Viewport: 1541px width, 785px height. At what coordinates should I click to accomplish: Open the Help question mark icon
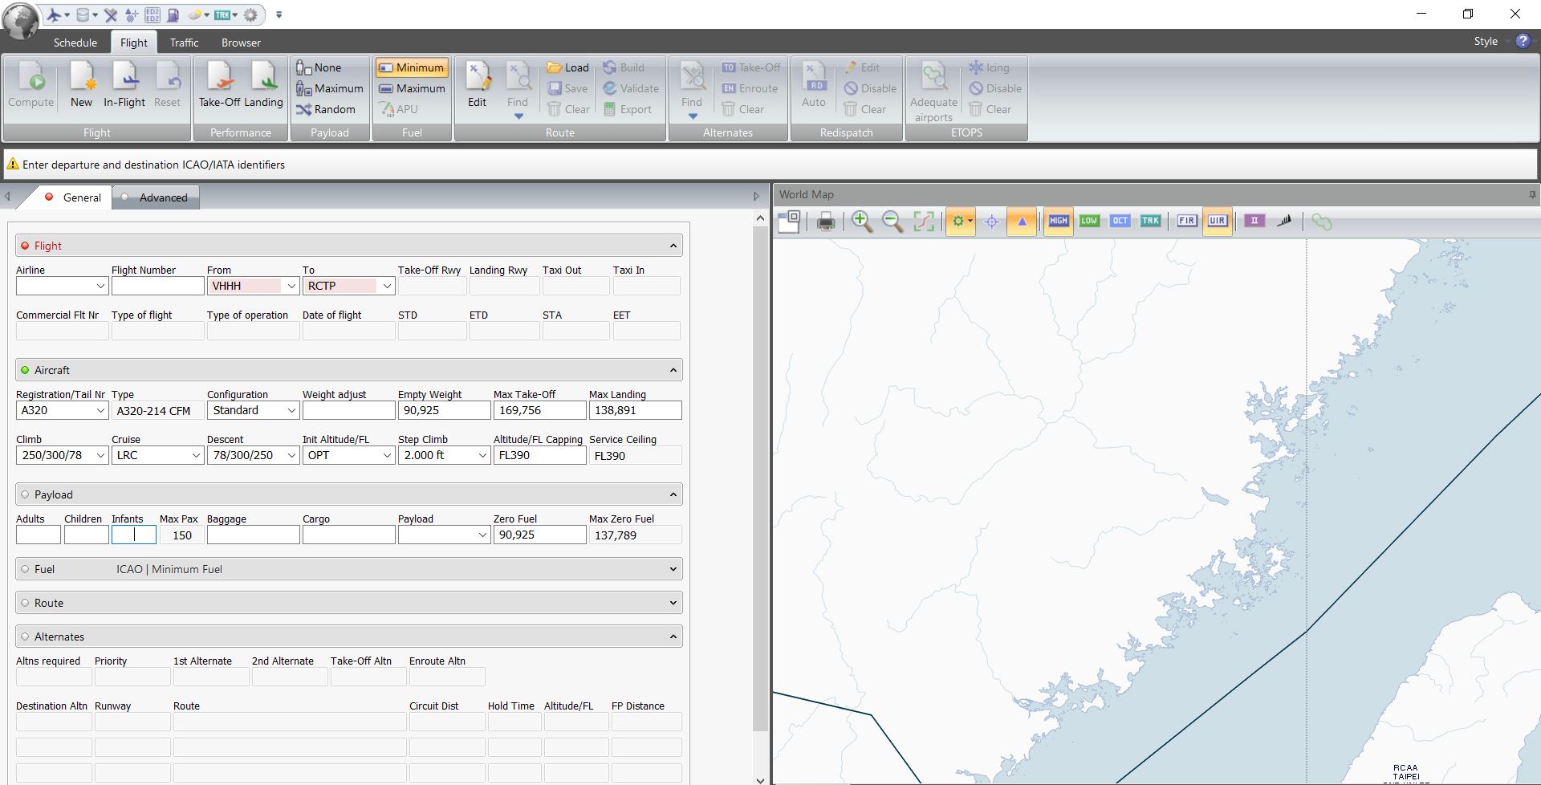[x=1523, y=41]
